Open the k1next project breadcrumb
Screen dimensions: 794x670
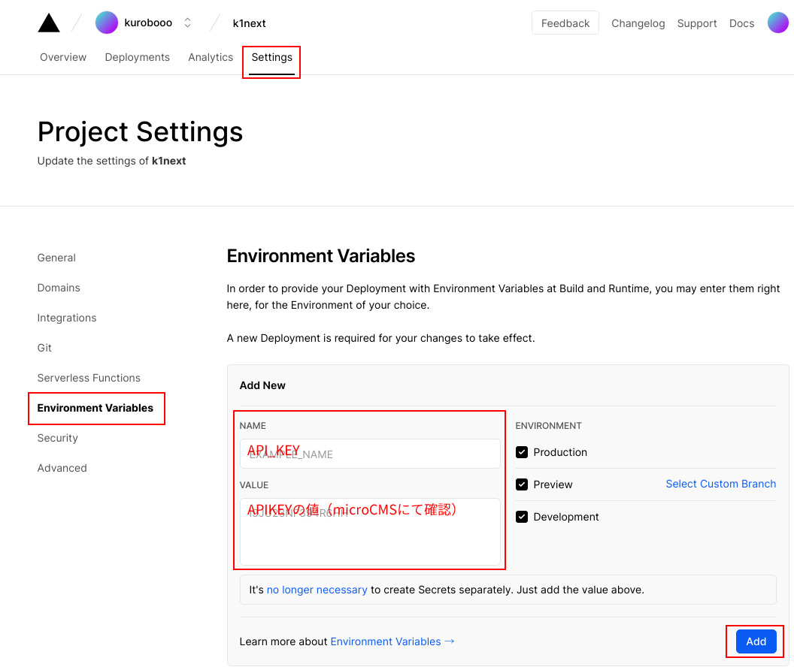pyautogui.click(x=249, y=23)
